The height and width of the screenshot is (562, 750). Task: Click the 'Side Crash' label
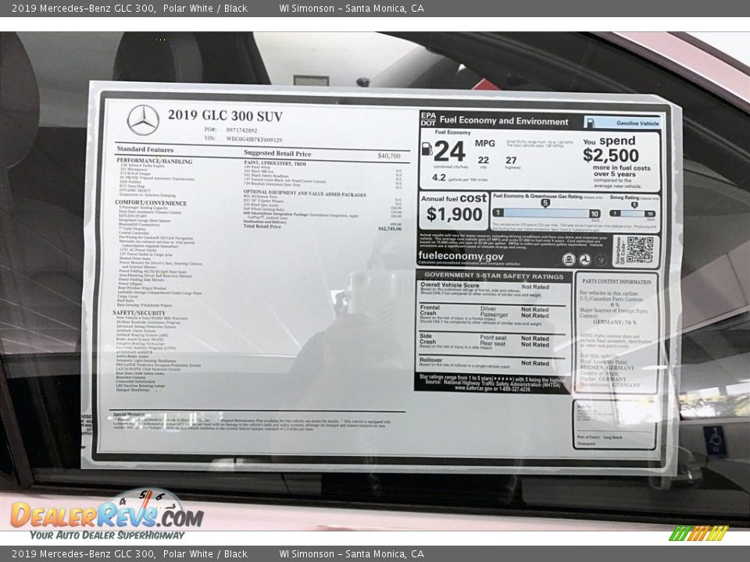pyautogui.click(x=427, y=339)
